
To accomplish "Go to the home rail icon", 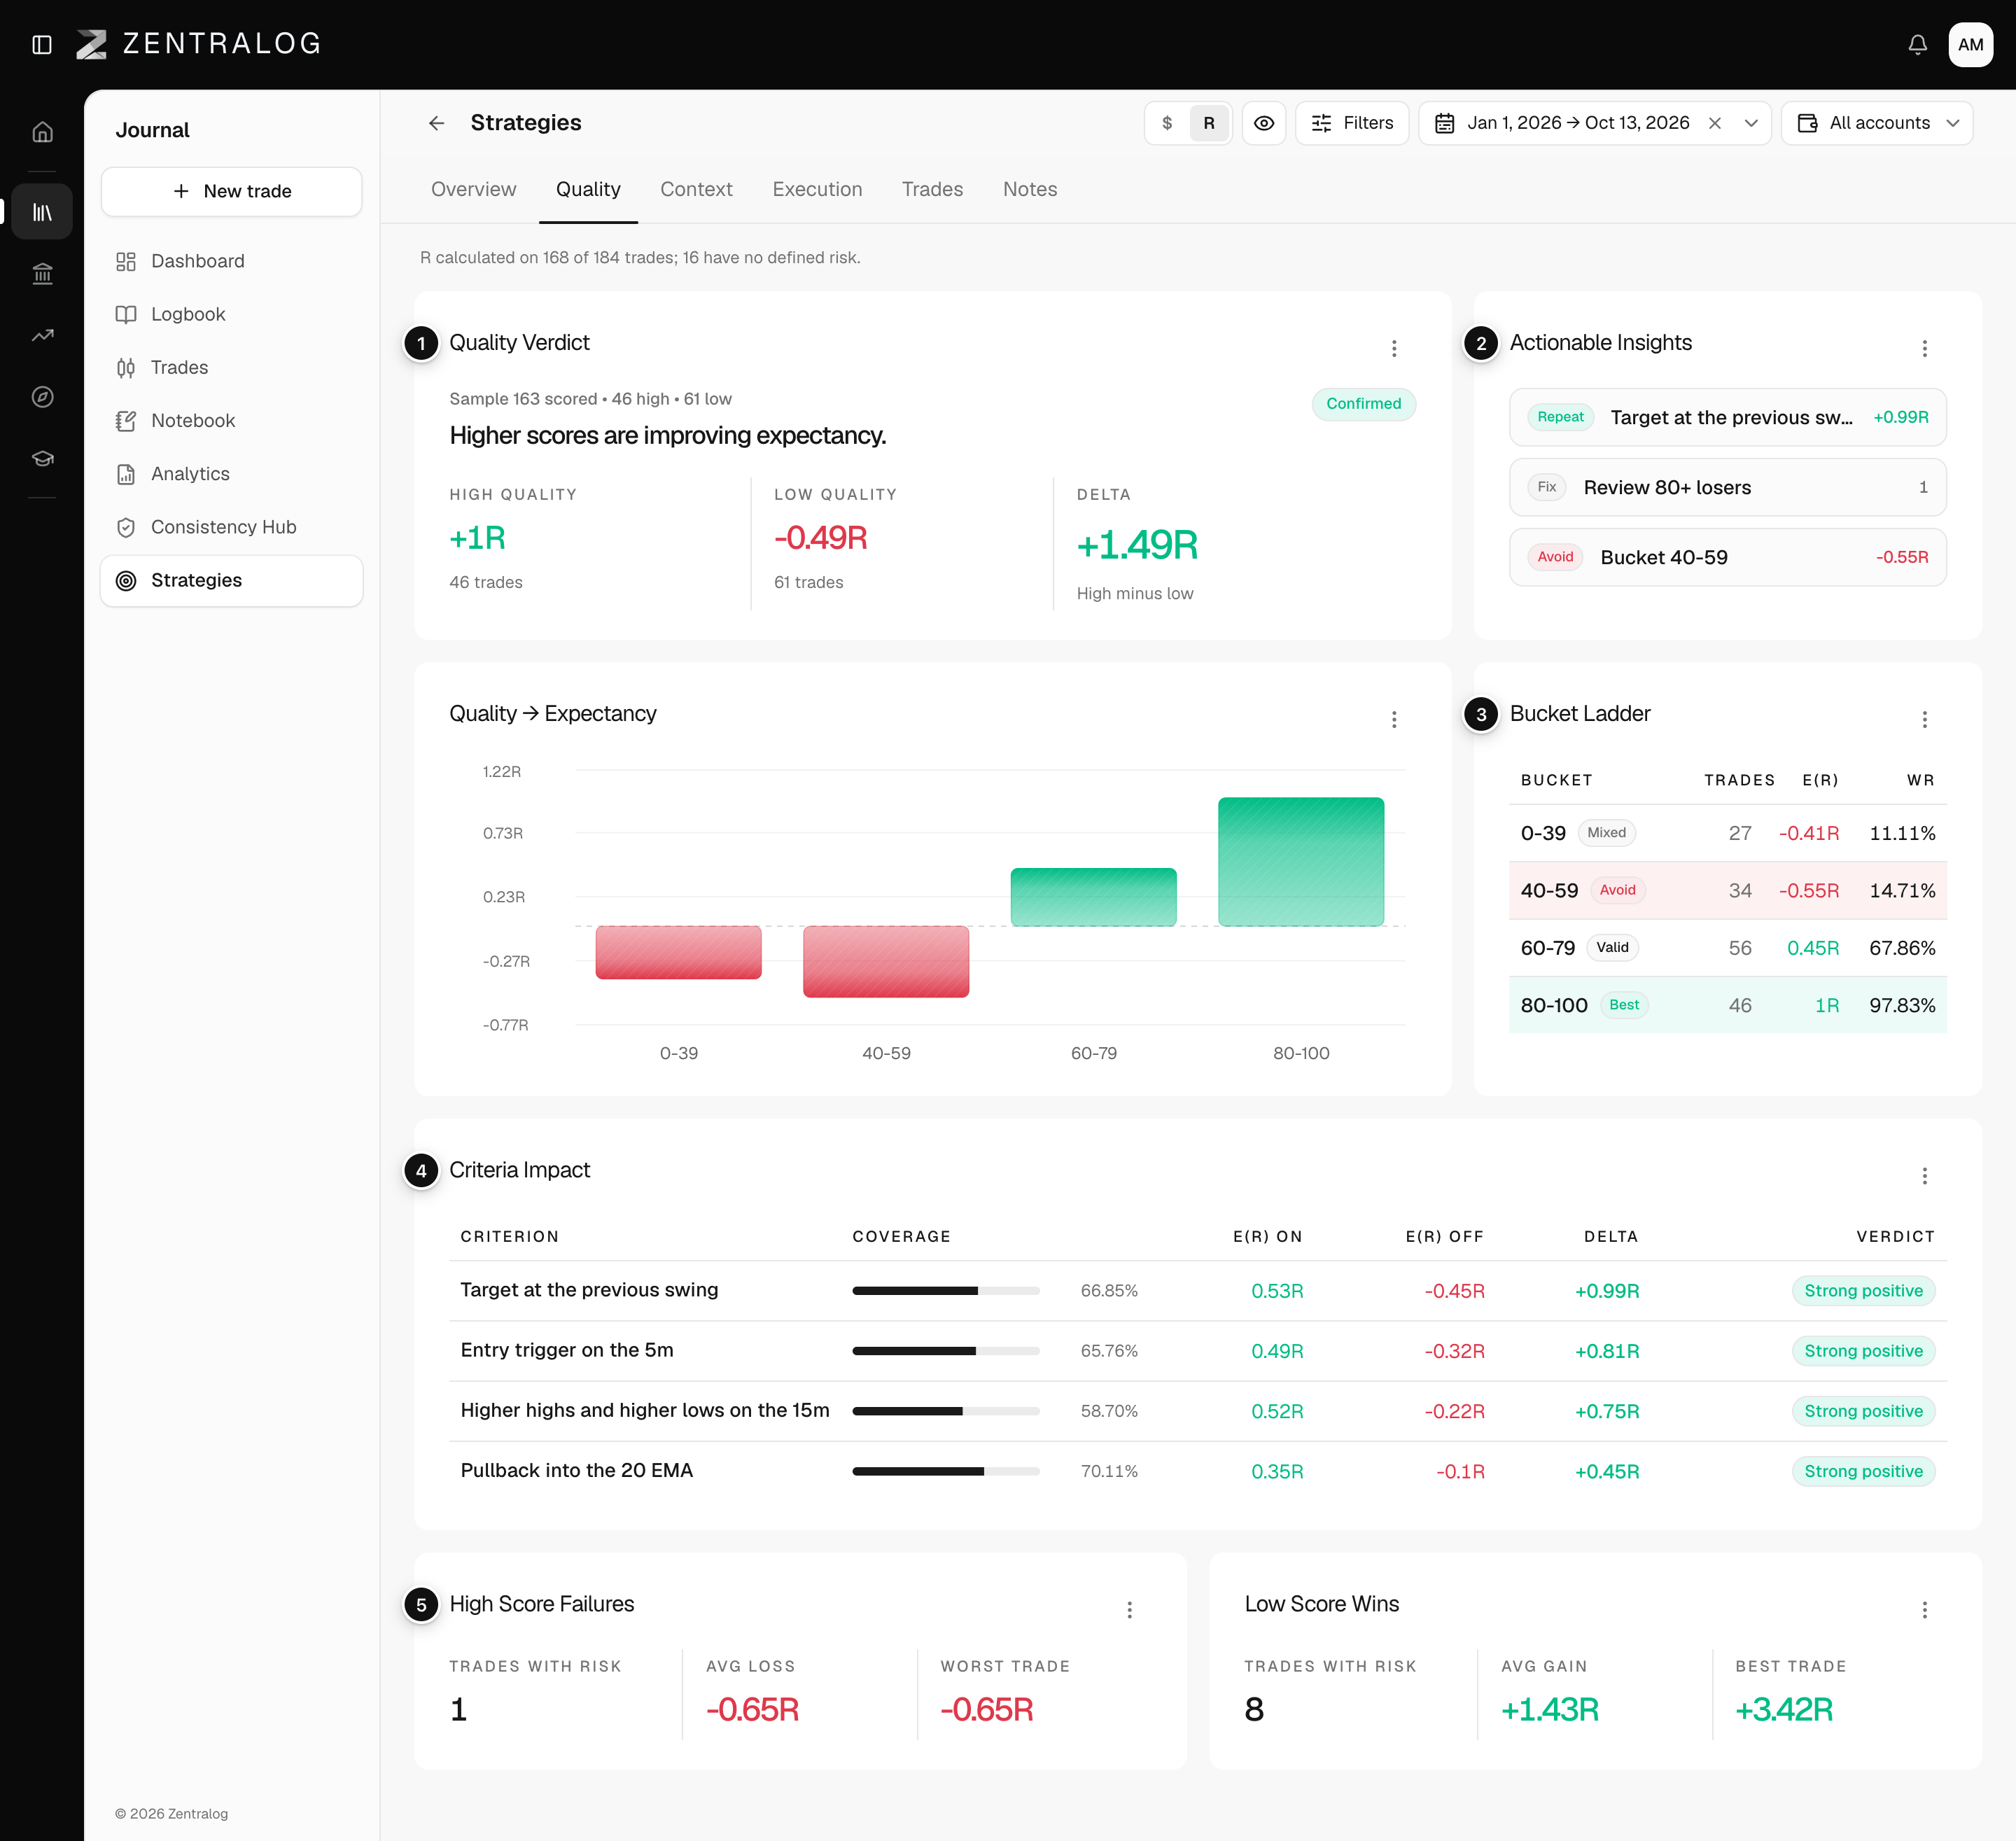I will click(x=42, y=132).
